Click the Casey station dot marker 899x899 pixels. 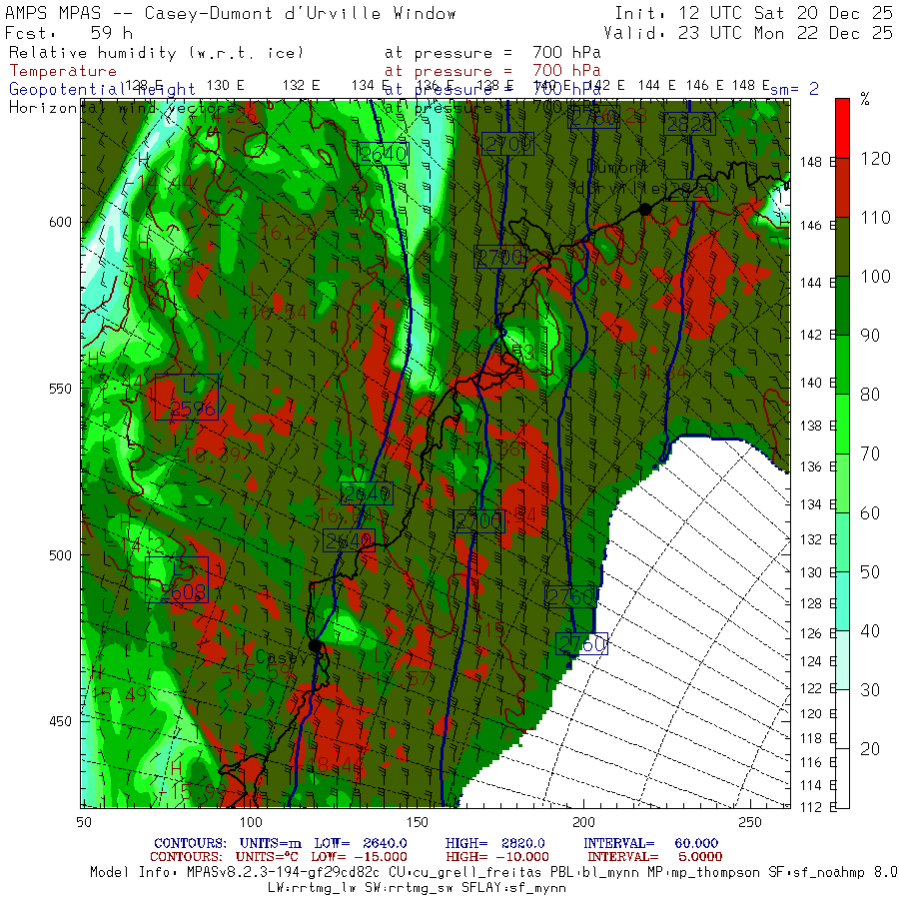pyautogui.click(x=315, y=646)
